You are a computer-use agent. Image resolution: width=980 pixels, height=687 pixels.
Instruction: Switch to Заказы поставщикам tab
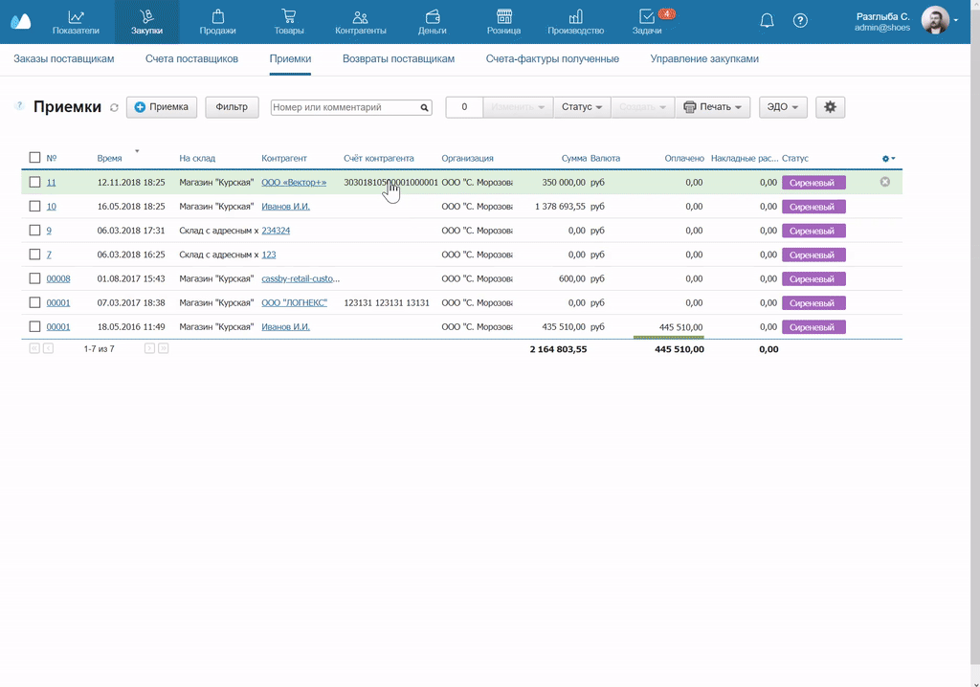[x=64, y=59]
